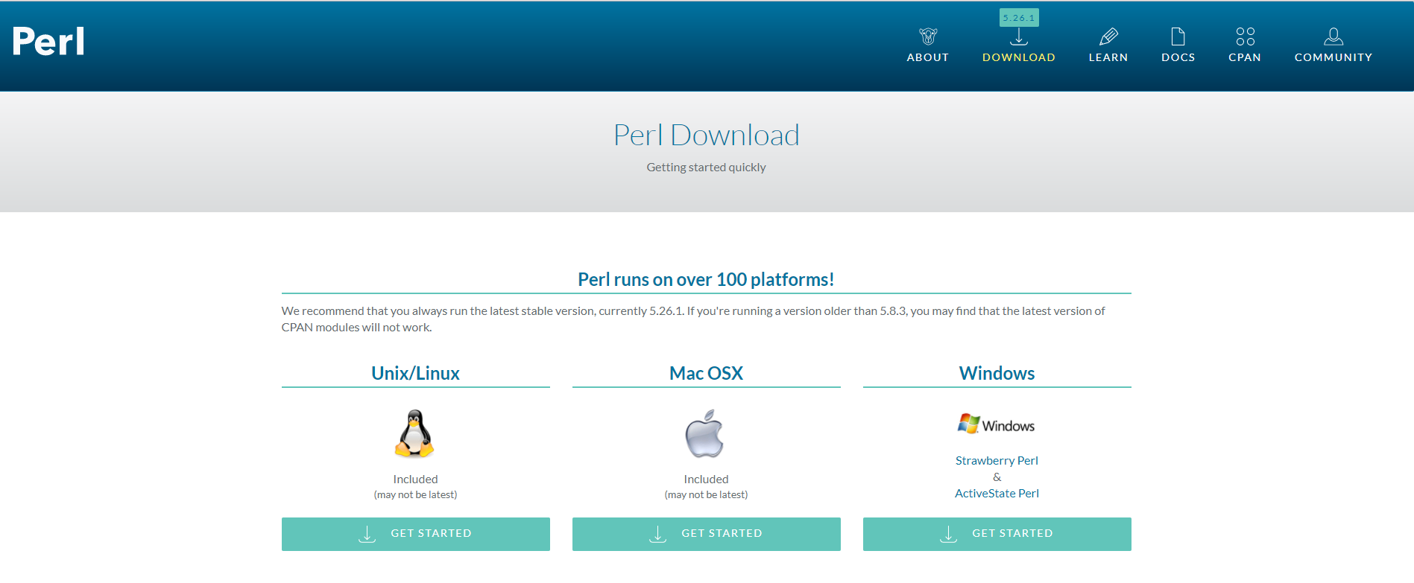Click the Tux penguin Linux icon

pyautogui.click(x=415, y=433)
